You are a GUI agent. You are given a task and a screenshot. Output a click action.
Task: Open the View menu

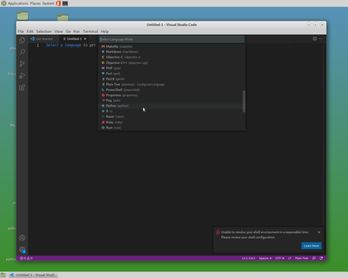59,31
